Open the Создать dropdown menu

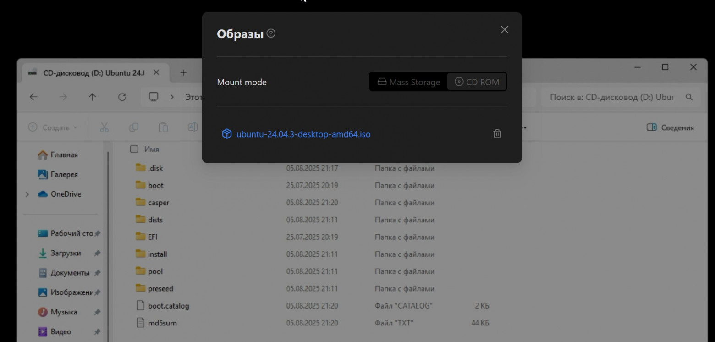pos(53,127)
